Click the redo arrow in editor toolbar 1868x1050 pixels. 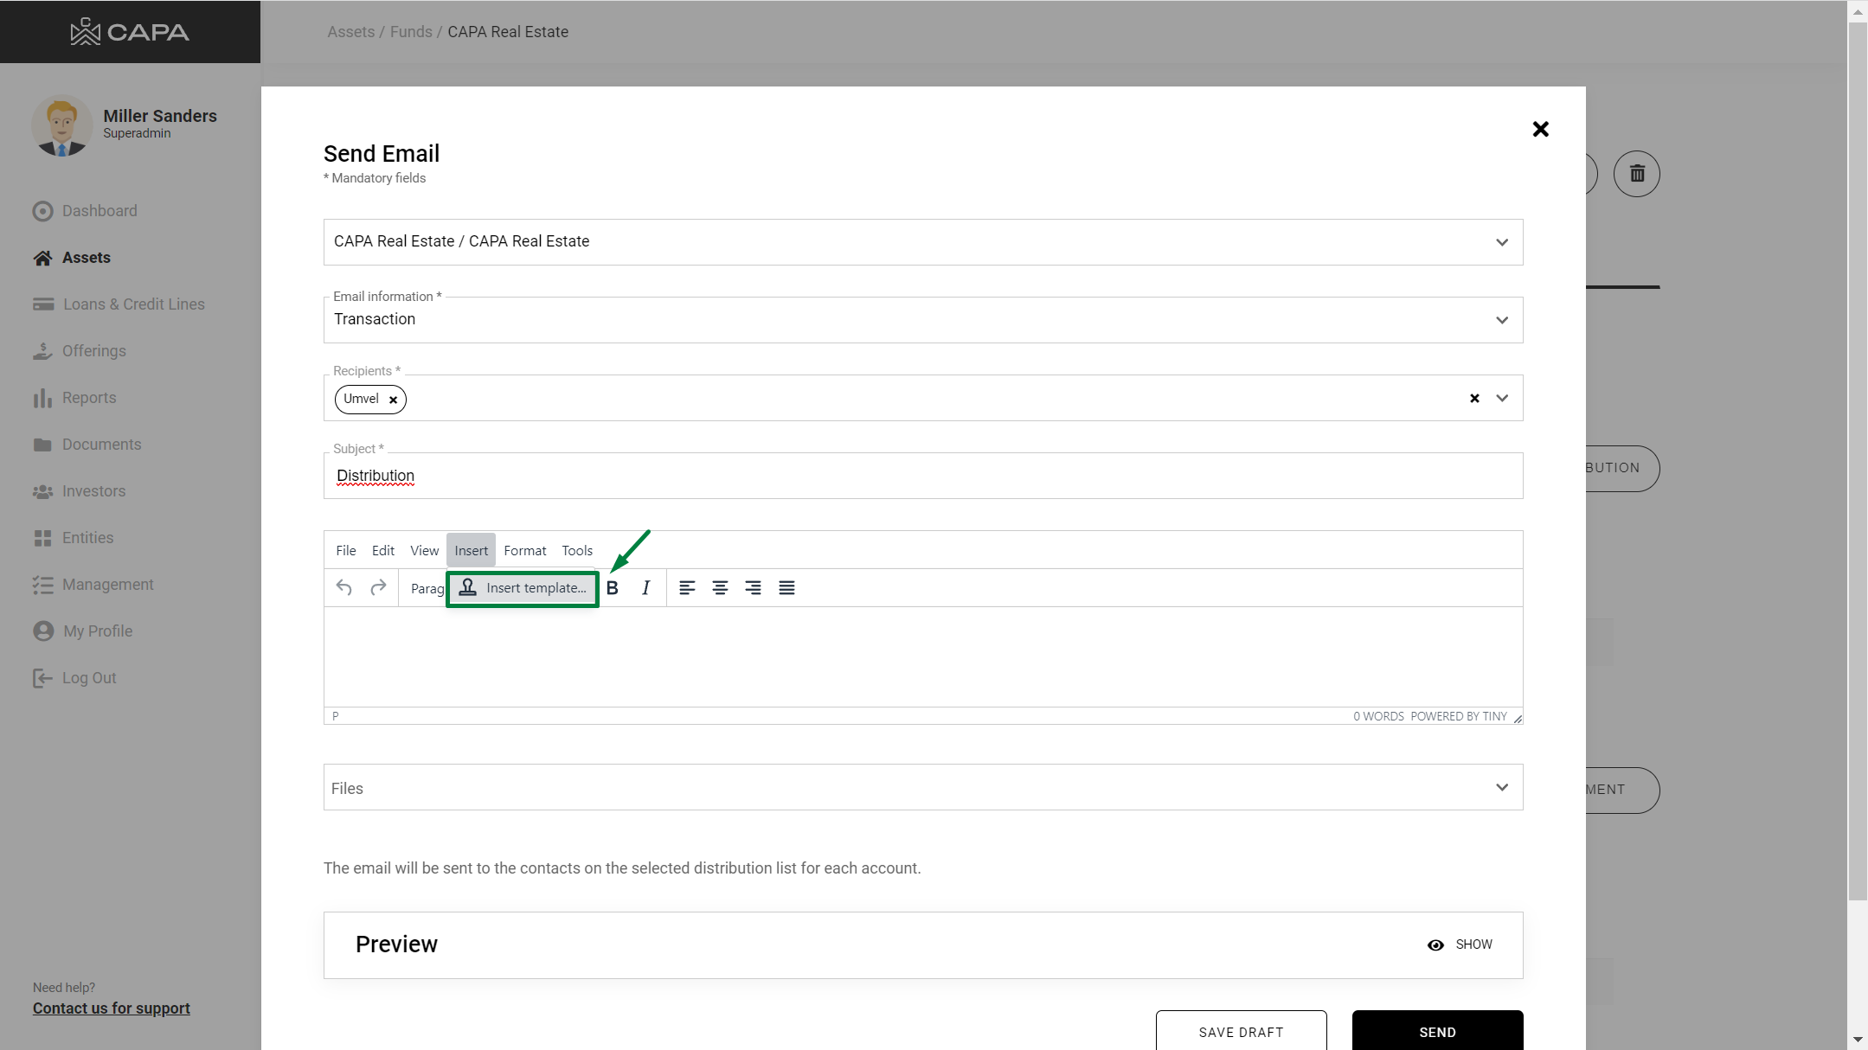point(378,588)
